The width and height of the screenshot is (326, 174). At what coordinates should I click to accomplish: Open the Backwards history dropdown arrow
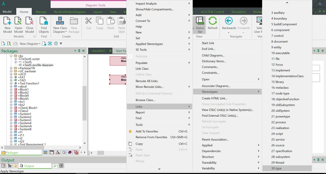click(x=229, y=33)
